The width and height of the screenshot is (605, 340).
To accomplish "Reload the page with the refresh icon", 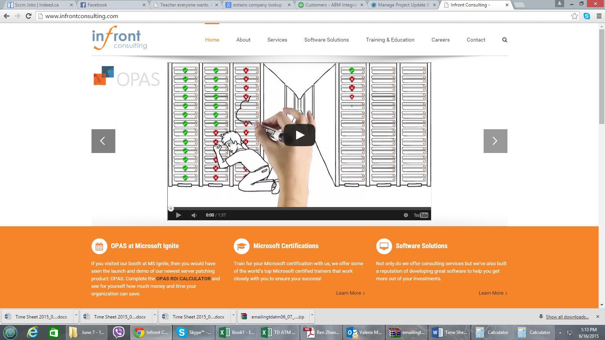I will point(28,16).
